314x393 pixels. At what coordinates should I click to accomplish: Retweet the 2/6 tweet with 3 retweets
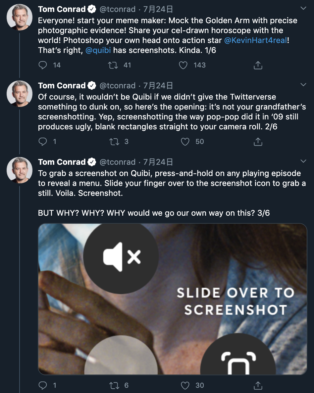coord(114,142)
